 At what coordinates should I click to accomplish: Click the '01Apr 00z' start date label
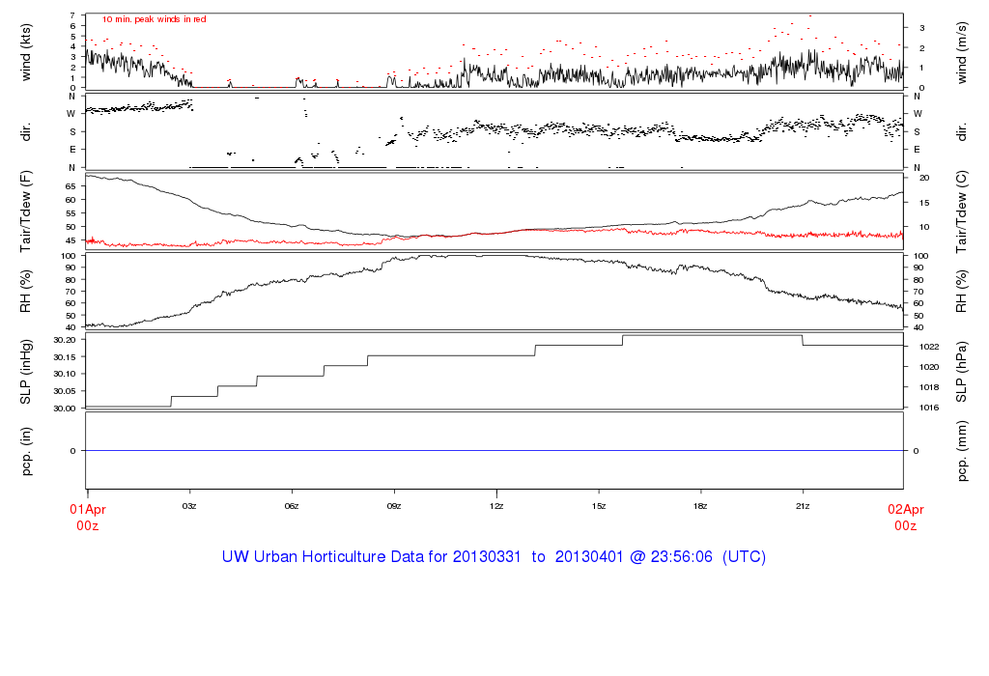(x=88, y=518)
